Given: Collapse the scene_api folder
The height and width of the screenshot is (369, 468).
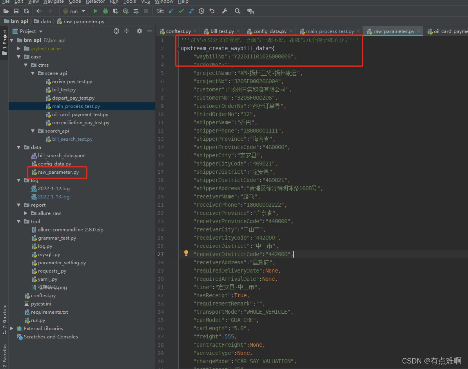Looking at the screenshot, I should pyautogui.click(x=33, y=73).
